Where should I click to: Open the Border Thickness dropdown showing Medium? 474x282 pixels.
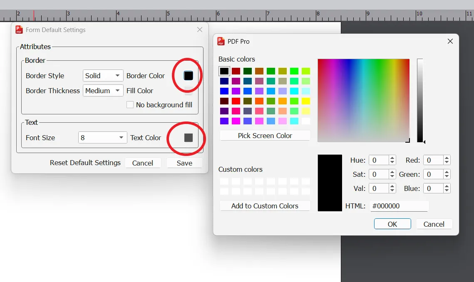(x=103, y=91)
